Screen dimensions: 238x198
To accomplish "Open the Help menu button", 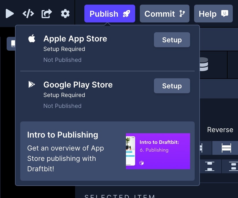I will coord(213,14).
